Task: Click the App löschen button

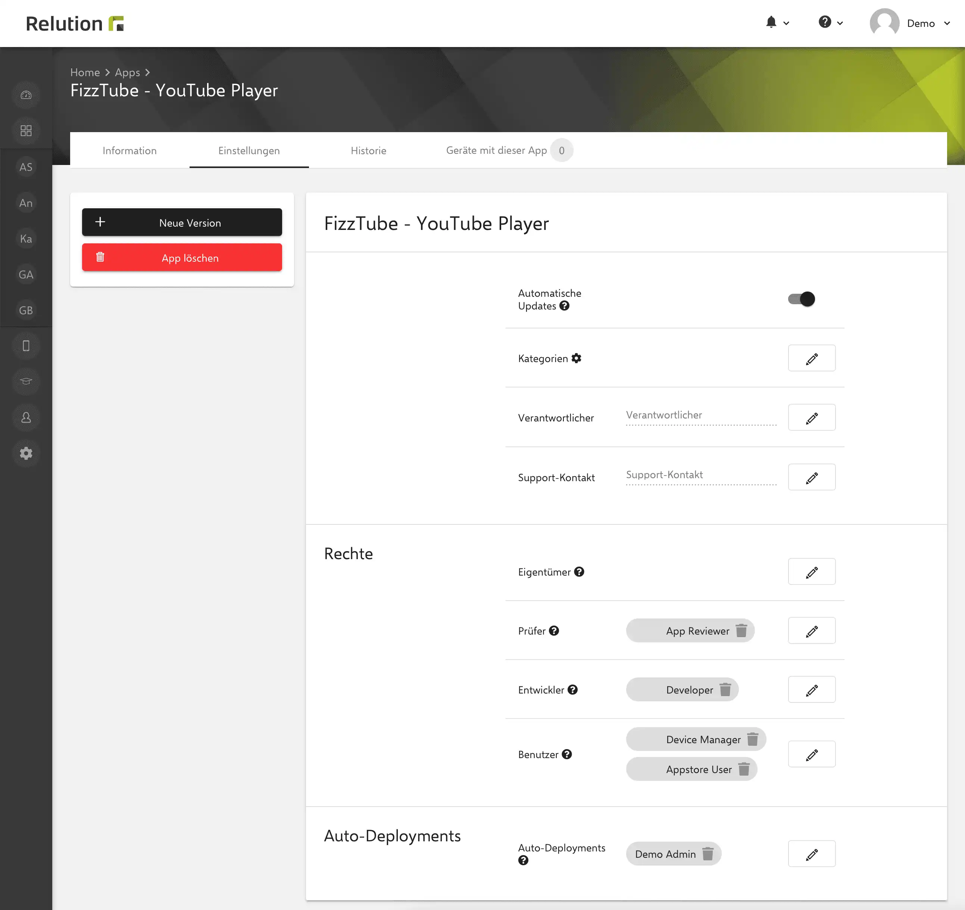Action: (182, 258)
